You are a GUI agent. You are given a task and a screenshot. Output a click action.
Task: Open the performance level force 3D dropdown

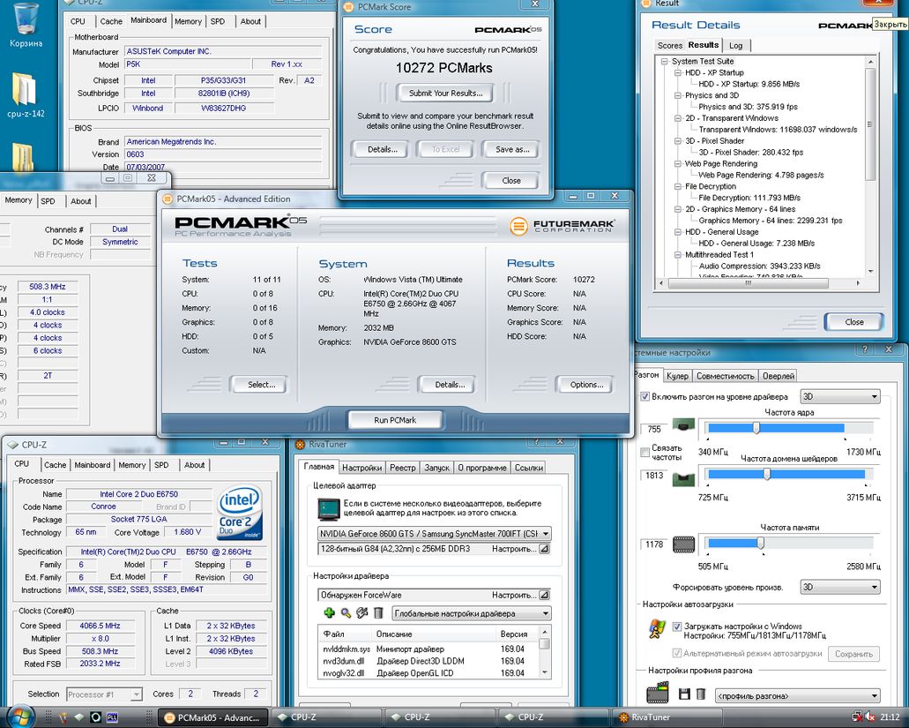click(840, 587)
